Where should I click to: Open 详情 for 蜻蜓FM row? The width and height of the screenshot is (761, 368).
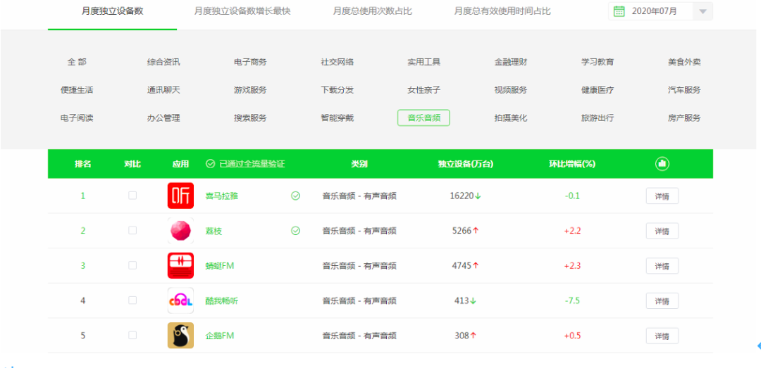(662, 266)
